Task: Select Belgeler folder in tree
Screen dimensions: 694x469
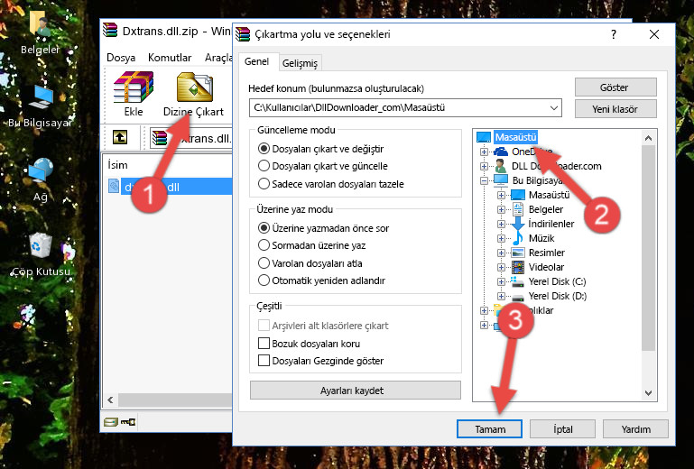Action: 546,209
